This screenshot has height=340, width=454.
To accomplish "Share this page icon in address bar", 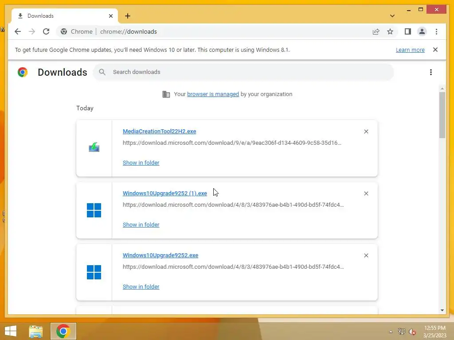I will (376, 31).
